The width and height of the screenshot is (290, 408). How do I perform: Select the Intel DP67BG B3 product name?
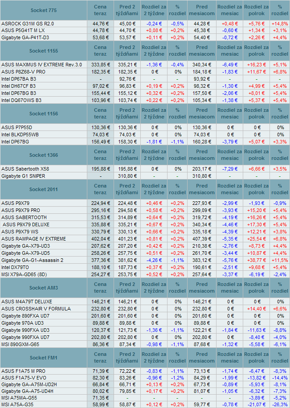pyautogui.click(x=19, y=93)
